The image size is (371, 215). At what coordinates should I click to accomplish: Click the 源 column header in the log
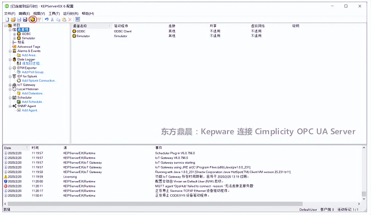[x=65, y=148]
